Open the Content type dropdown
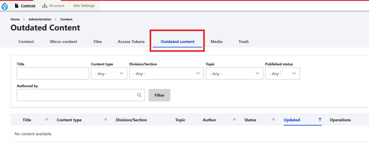Image resolution: width=369 pixels, height=154 pixels. [x=109, y=74]
